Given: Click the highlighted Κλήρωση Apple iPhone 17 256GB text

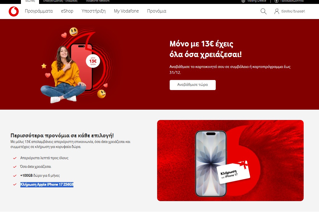Looking at the screenshot, I should point(47,185).
